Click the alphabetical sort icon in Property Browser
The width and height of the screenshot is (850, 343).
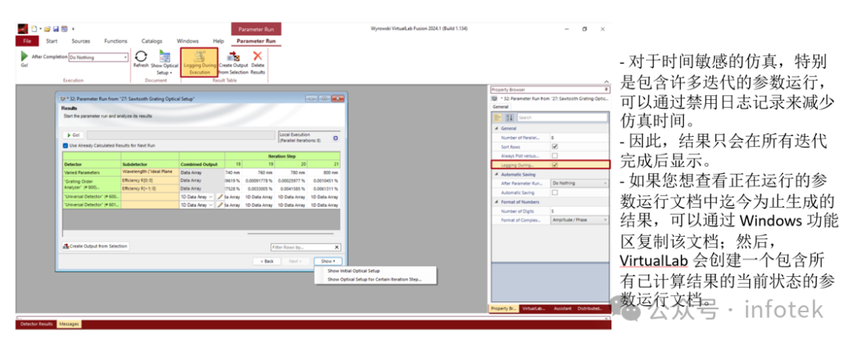(x=509, y=117)
